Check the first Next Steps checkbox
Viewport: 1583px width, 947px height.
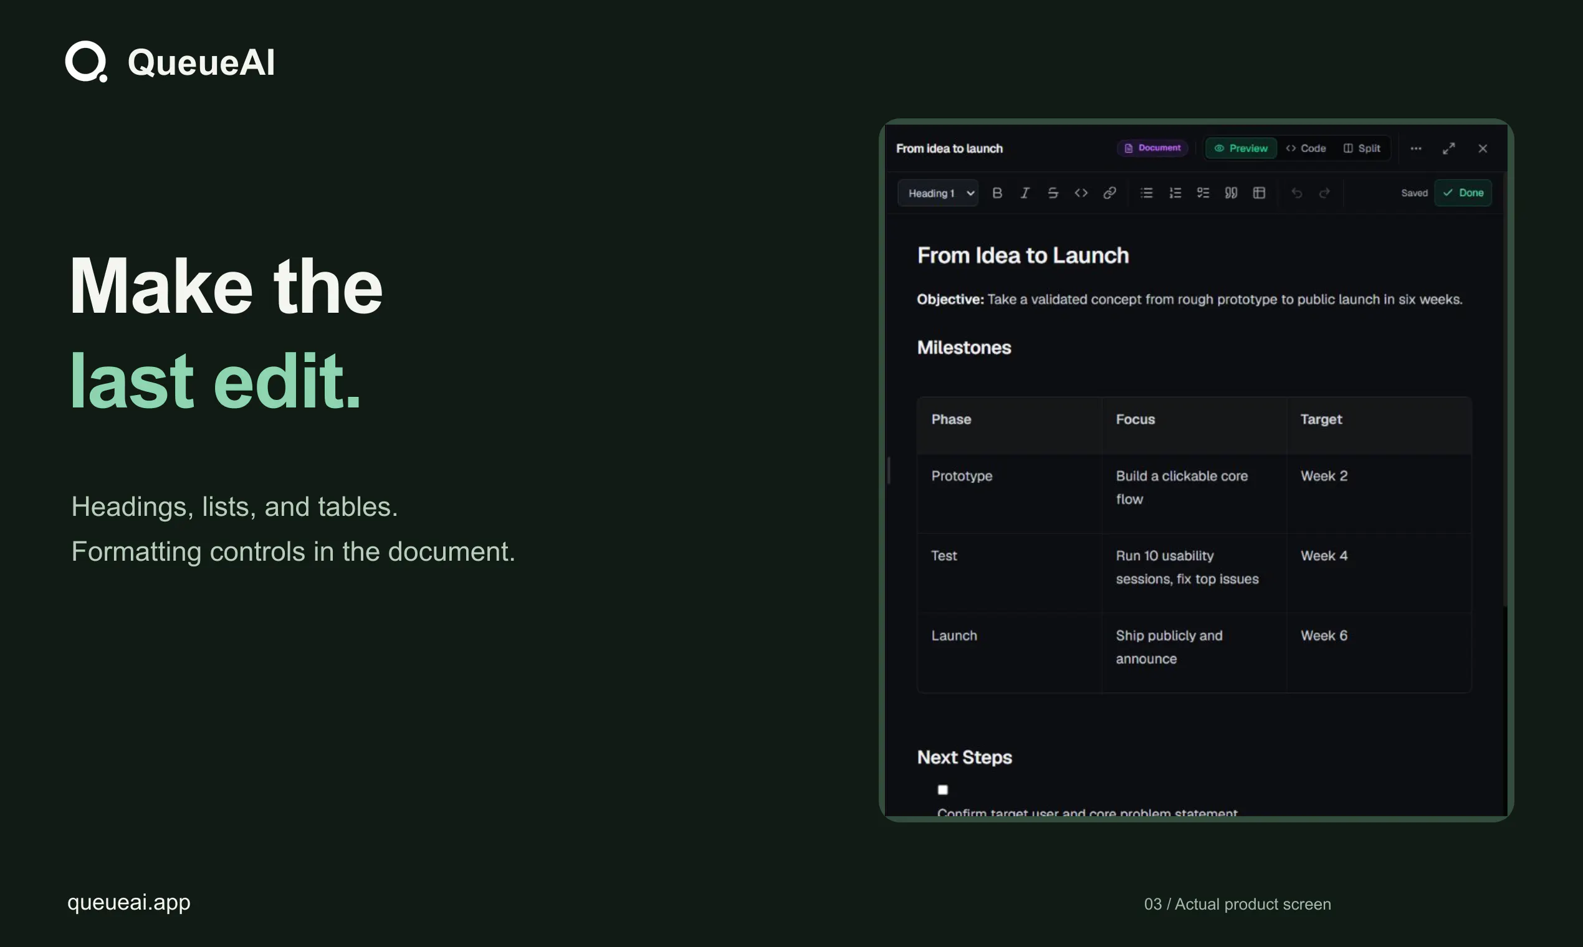(x=943, y=790)
